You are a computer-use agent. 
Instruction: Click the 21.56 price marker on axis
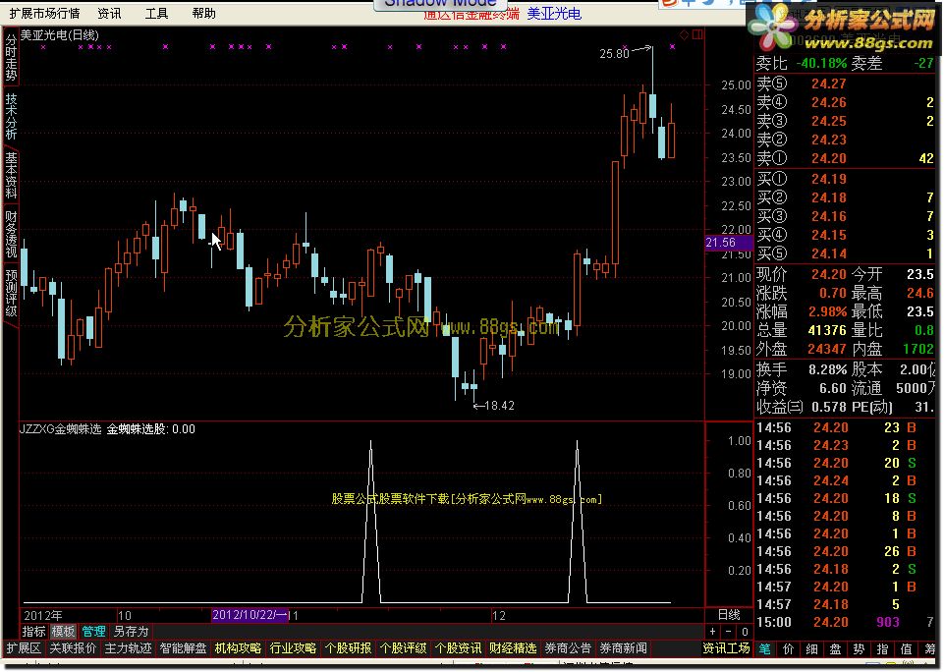pos(729,243)
